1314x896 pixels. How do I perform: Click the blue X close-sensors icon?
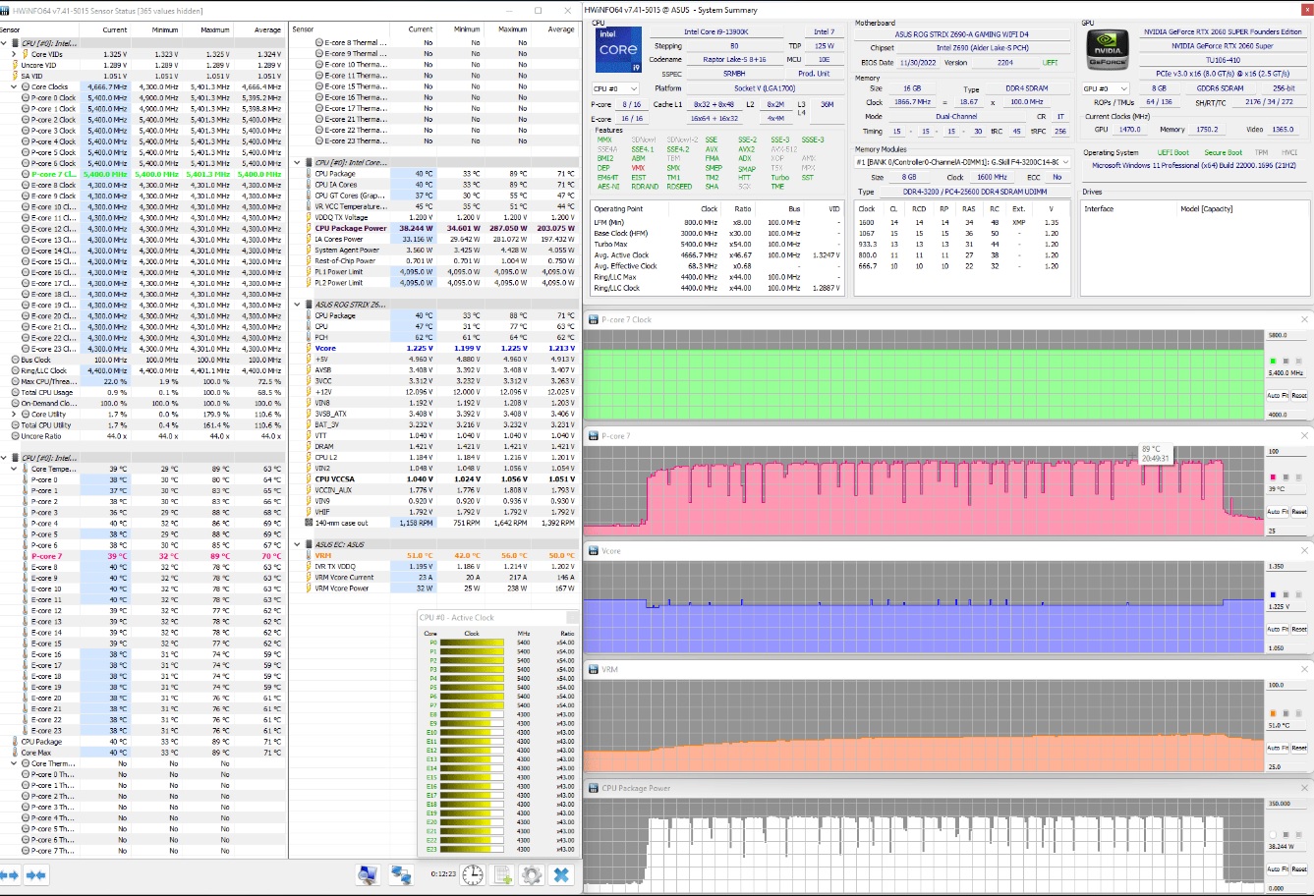coord(562,874)
